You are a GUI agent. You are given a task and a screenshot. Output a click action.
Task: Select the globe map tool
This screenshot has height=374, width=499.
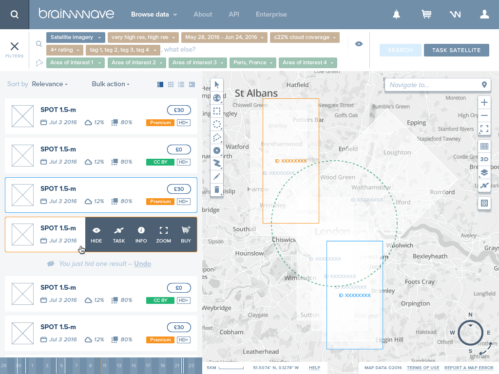tap(217, 98)
